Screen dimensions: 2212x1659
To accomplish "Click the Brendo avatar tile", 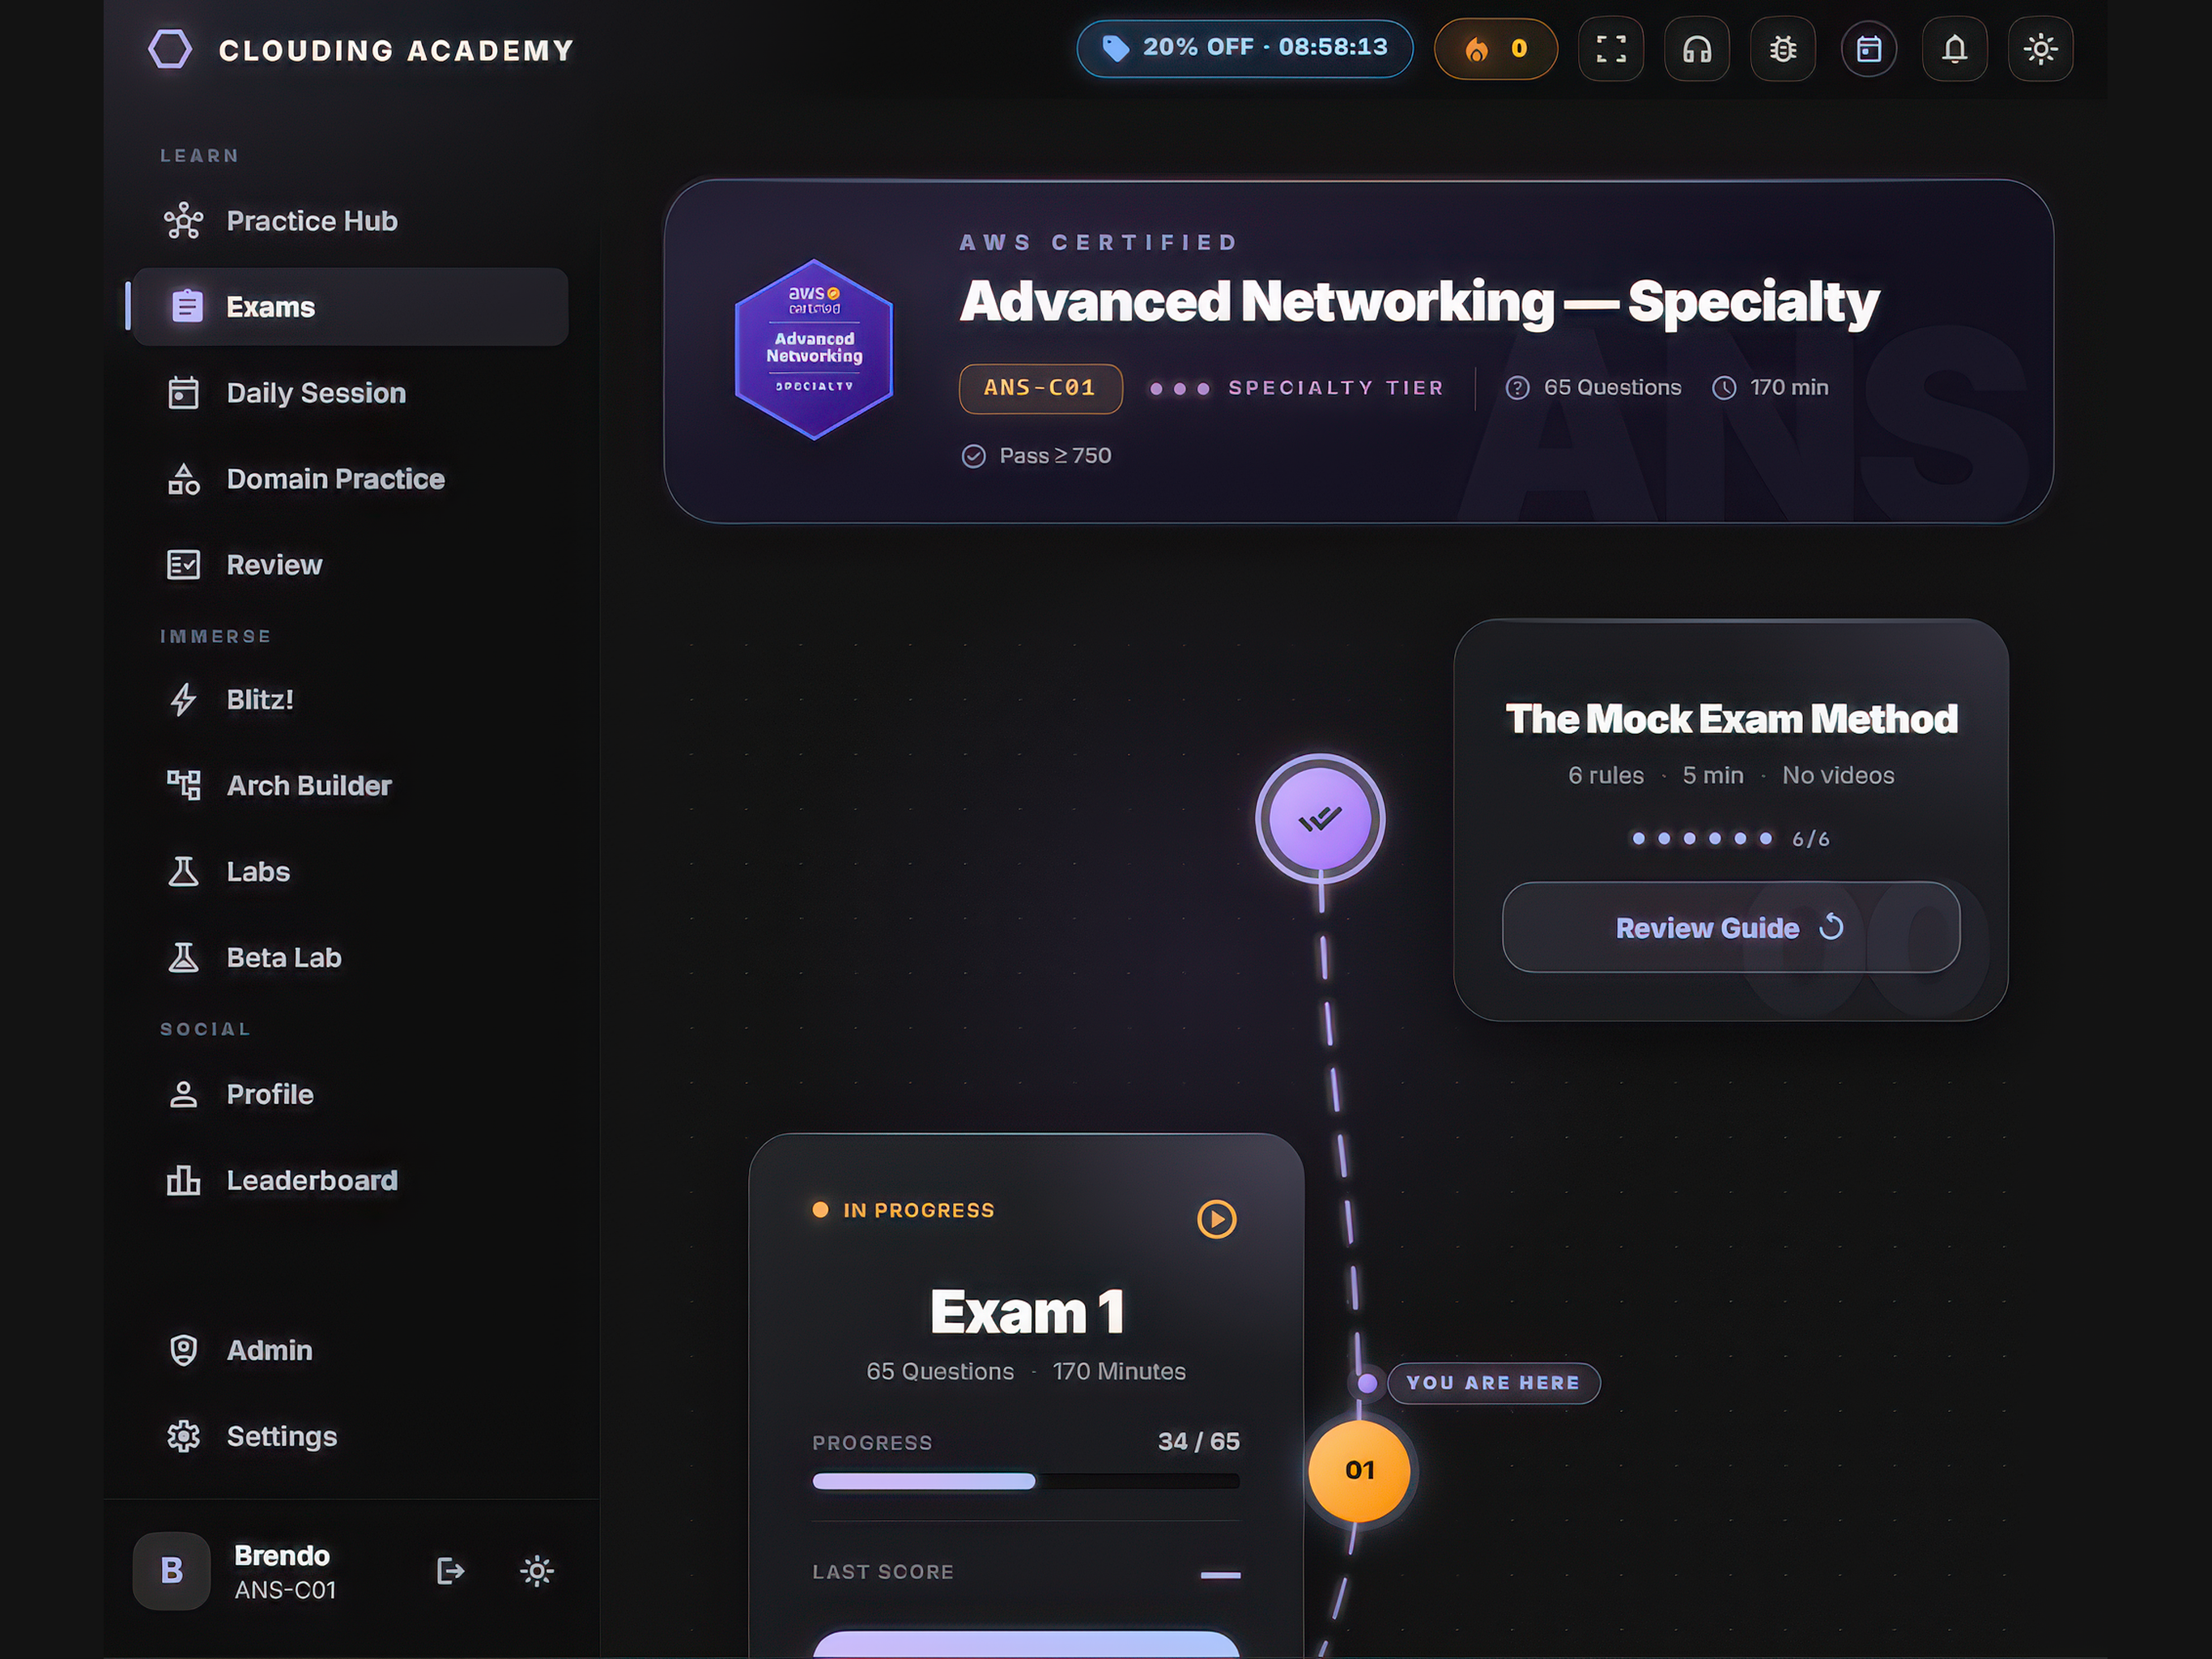I will pyautogui.click(x=172, y=1570).
